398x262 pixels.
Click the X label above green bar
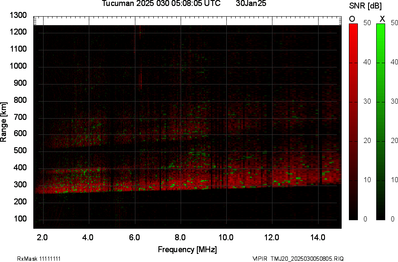point(382,19)
